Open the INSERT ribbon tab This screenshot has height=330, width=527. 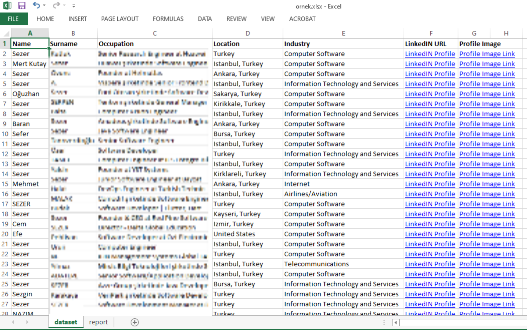[78, 19]
